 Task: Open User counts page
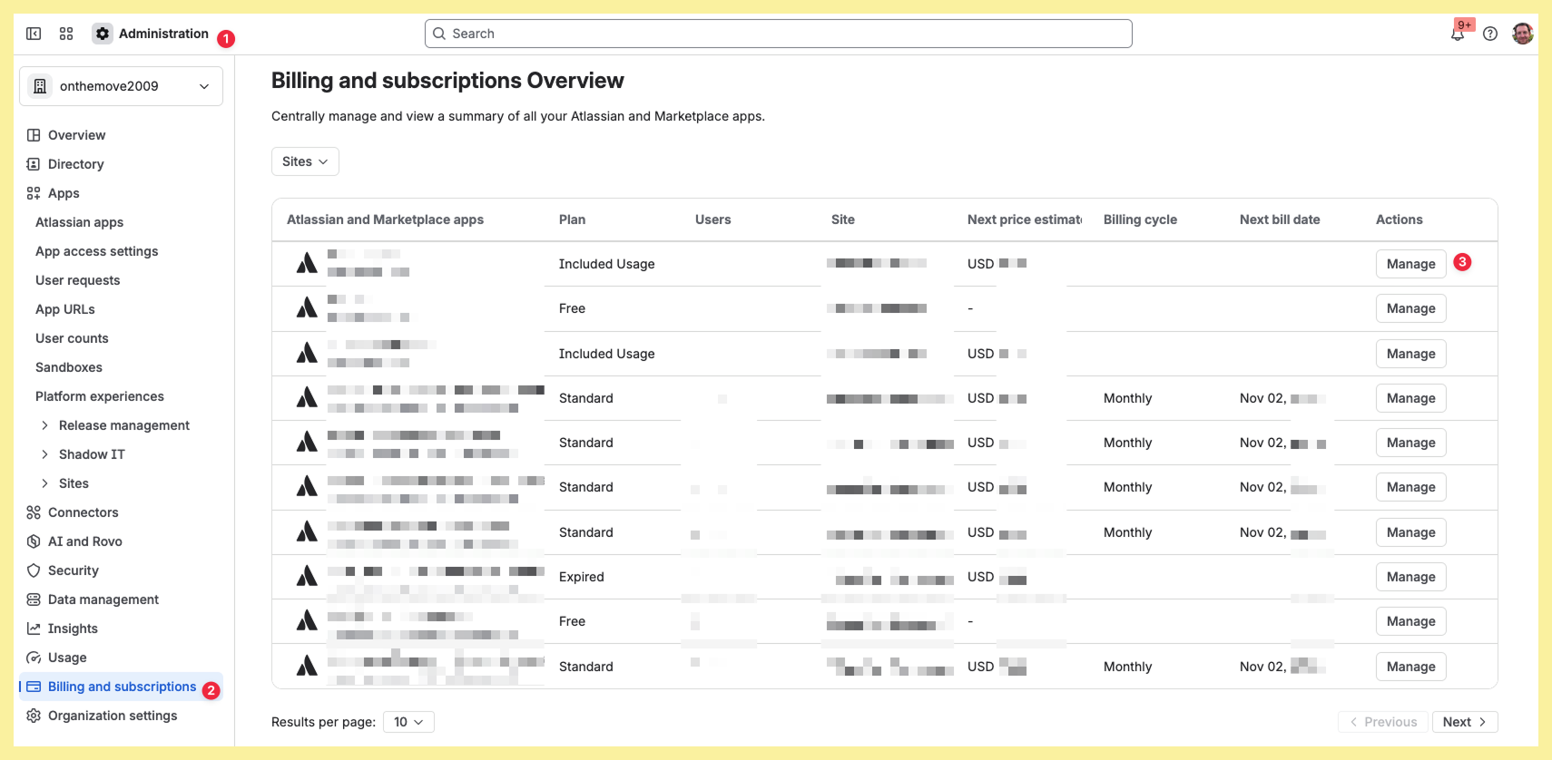(x=72, y=338)
